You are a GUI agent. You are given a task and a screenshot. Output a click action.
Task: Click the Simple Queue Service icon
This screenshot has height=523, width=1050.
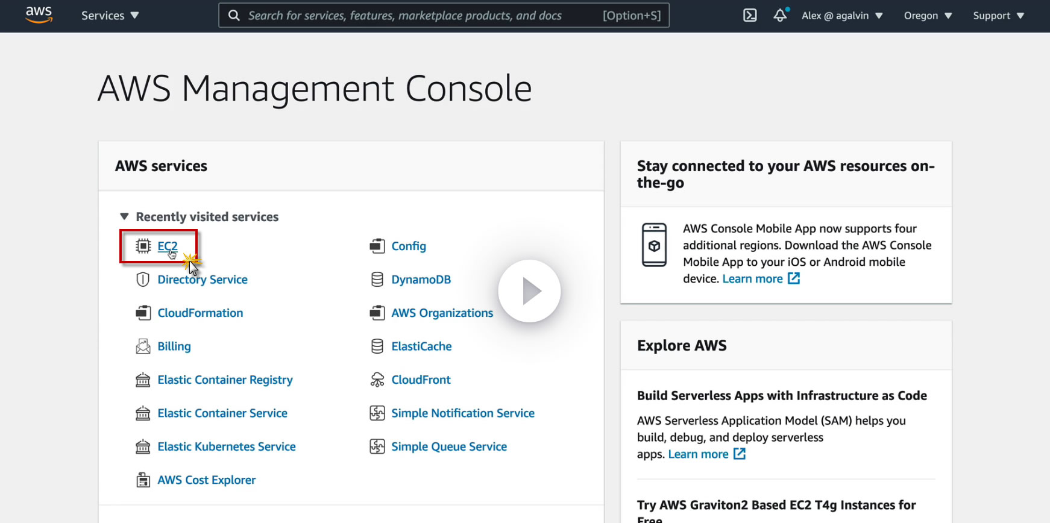pyautogui.click(x=377, y=446)
